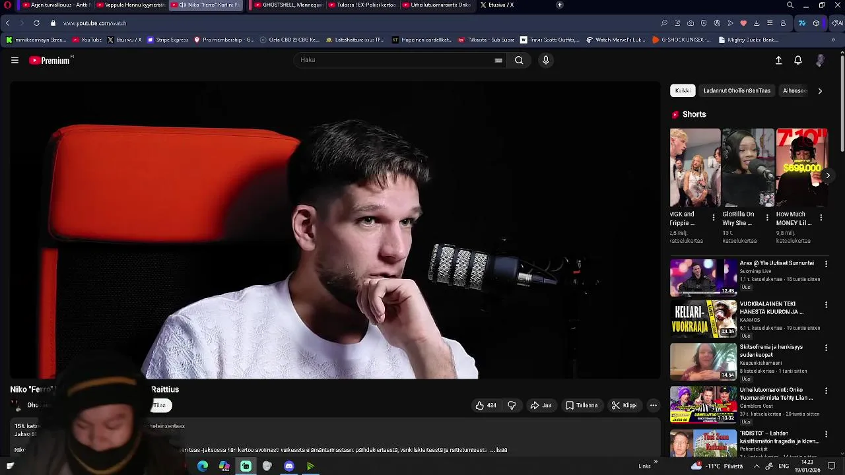Viewport: 845px width, 475px height.
Task: Open options menu for How Much MONEY short
Action: tap(821, 217)
